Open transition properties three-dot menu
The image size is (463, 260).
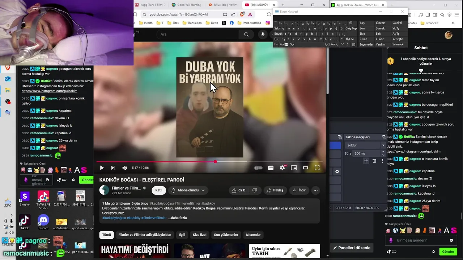click(x=382, y=161)
